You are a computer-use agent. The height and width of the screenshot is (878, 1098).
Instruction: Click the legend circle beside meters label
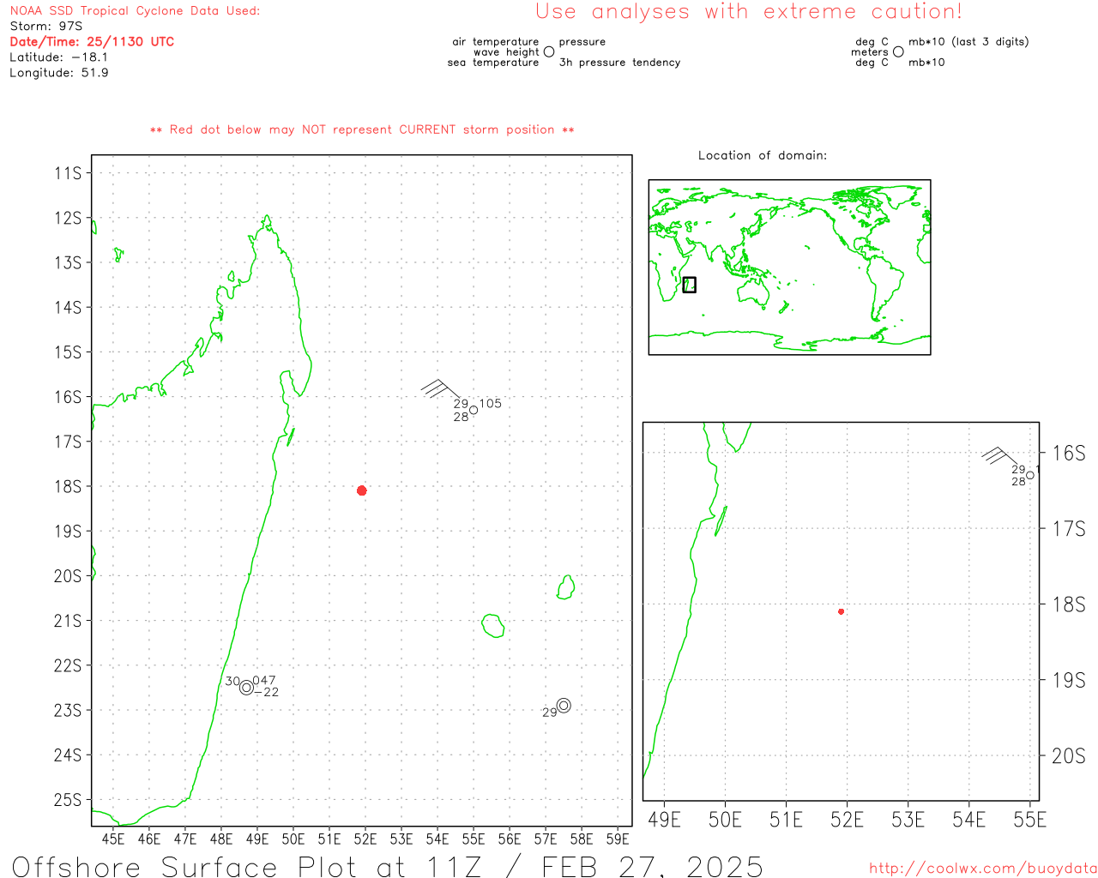(898, 51)
